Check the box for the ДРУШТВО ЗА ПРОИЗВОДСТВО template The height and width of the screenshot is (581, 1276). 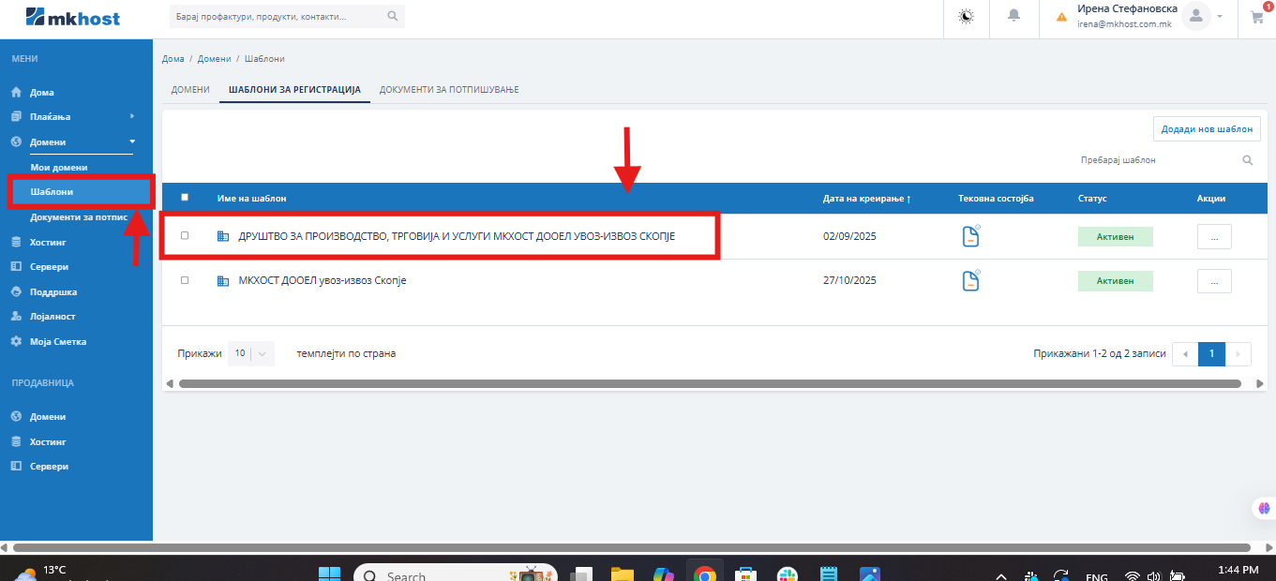tap(185, 236)
